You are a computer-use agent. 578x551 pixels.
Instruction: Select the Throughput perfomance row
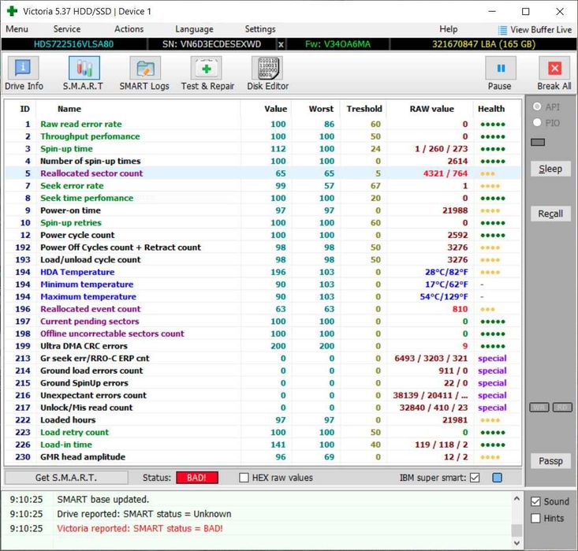tap(263, 136)
